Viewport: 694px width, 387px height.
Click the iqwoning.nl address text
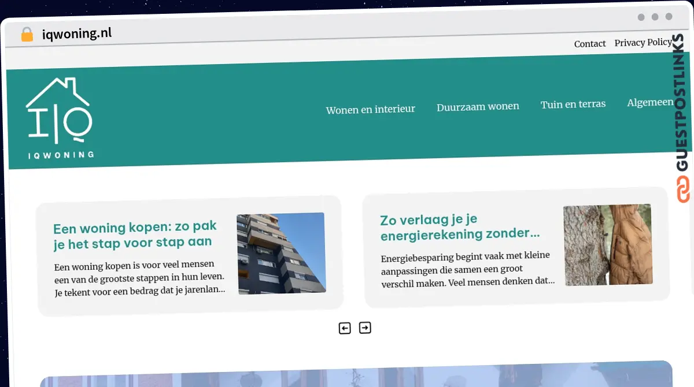(x=77, y=34)
